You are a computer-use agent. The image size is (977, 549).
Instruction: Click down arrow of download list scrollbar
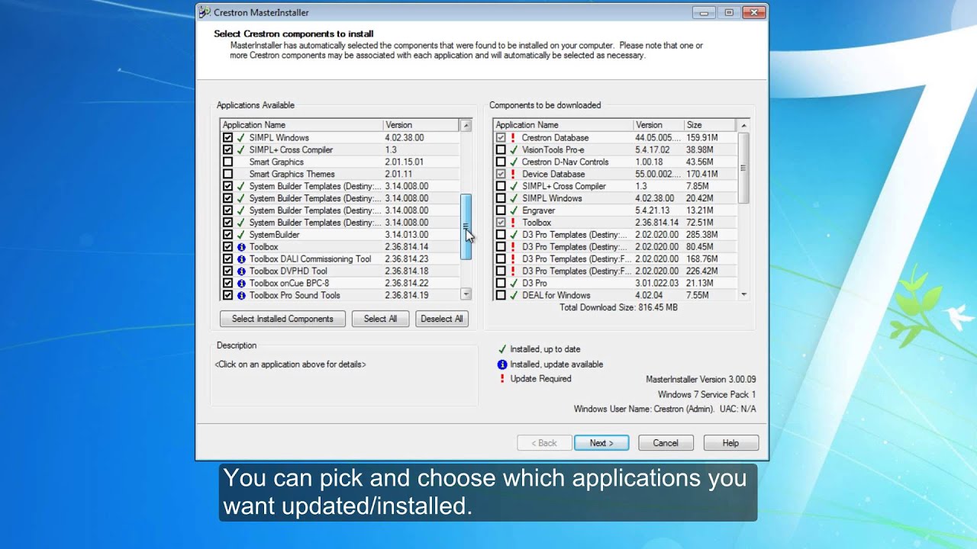[x=743, y=295]
